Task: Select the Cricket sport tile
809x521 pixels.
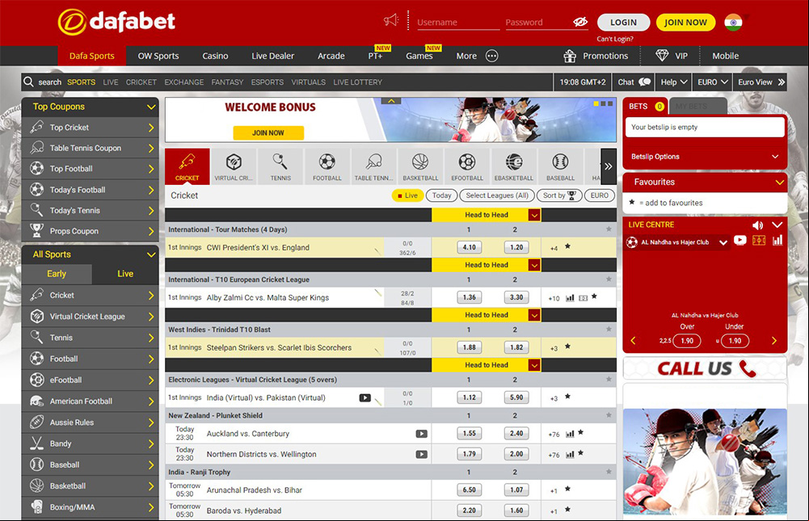Action: pos(188,166)
